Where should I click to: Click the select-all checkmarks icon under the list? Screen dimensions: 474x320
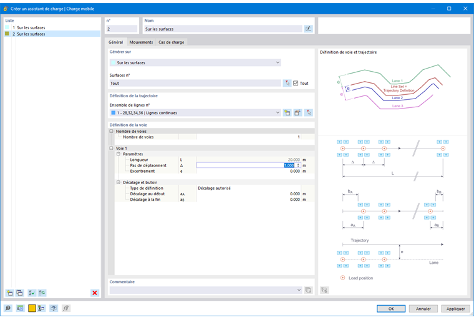32,293
